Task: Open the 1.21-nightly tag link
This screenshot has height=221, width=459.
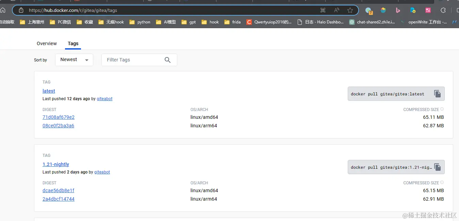Action: (x=56, y=164)
